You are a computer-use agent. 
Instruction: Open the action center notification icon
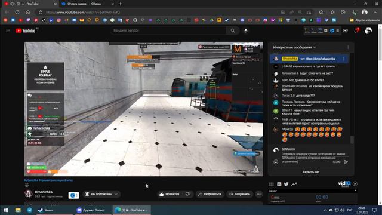click(375, 210)
